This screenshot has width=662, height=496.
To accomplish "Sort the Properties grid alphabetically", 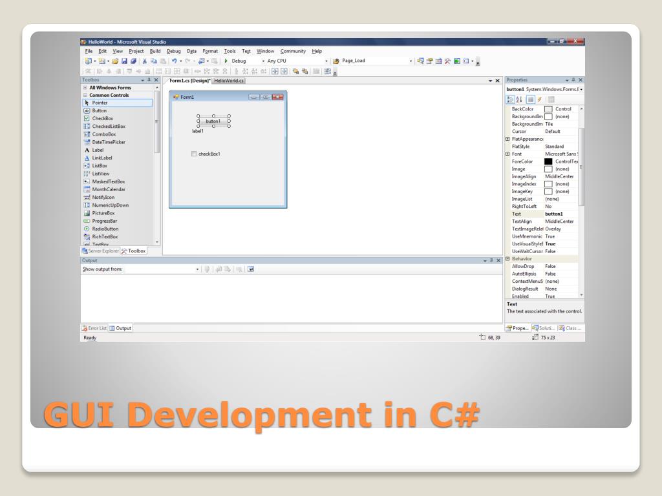I will pyautogui.click(x=519, y=99).
